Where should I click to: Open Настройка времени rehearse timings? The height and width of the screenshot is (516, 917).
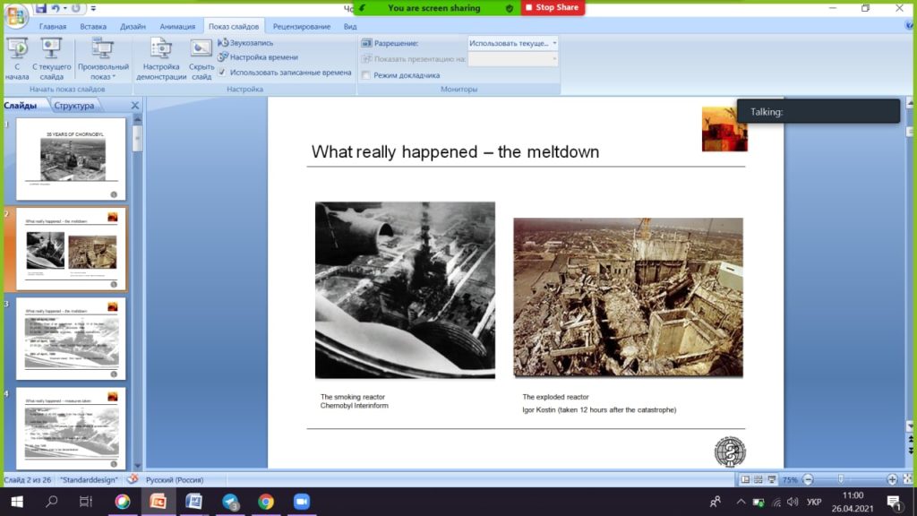point(258,57)
